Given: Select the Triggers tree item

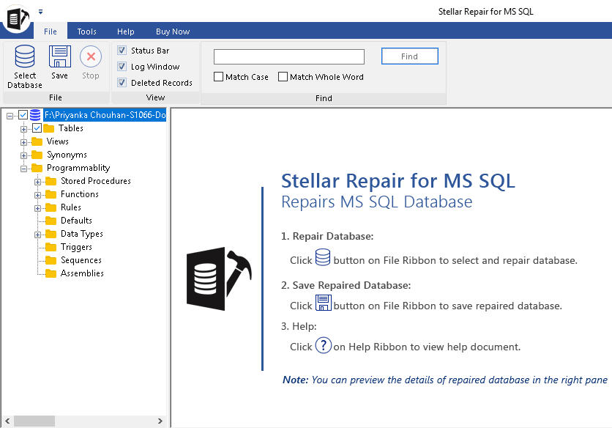Looking at the screenshot, I should pos(76,247).
